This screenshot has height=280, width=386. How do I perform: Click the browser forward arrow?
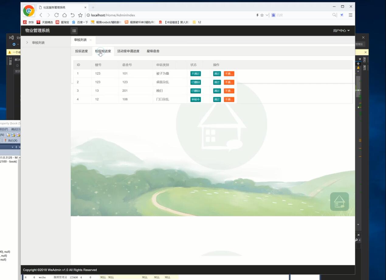(x=49, y=15)
